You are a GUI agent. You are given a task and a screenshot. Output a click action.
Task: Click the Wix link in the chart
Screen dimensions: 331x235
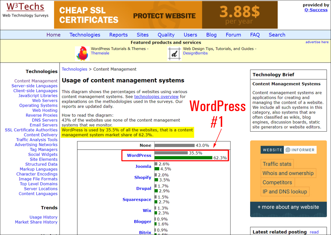click(147, 210)
